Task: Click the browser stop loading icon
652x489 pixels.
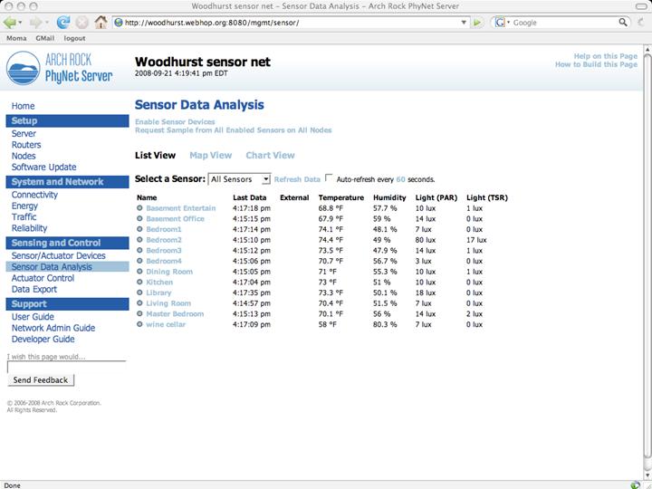Action: [82, 22]
